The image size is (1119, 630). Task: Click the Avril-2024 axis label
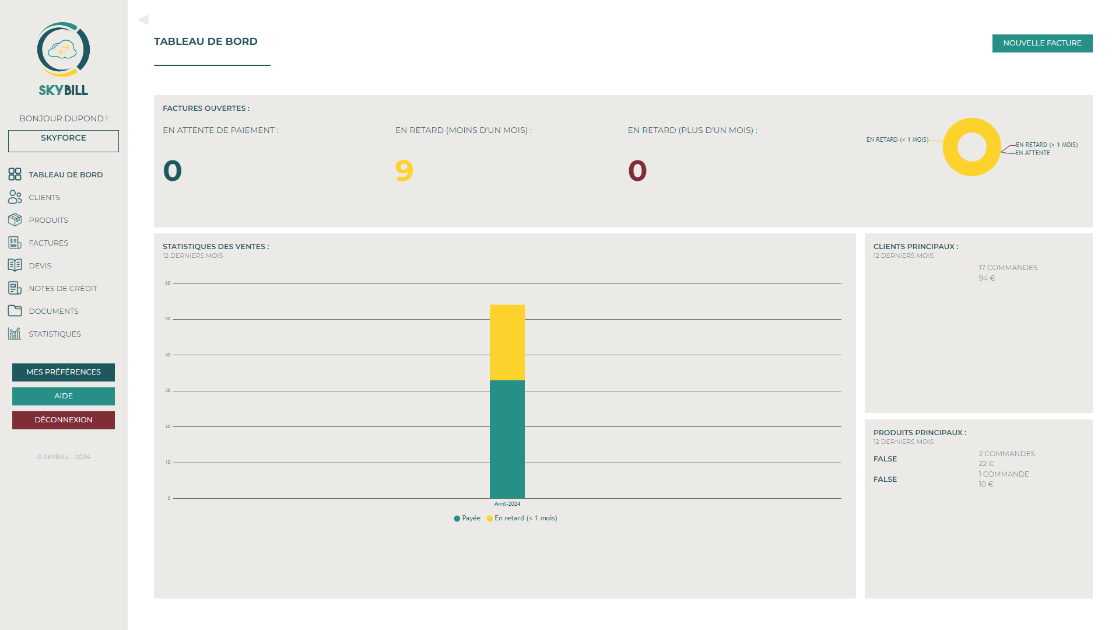coord(507,504)
